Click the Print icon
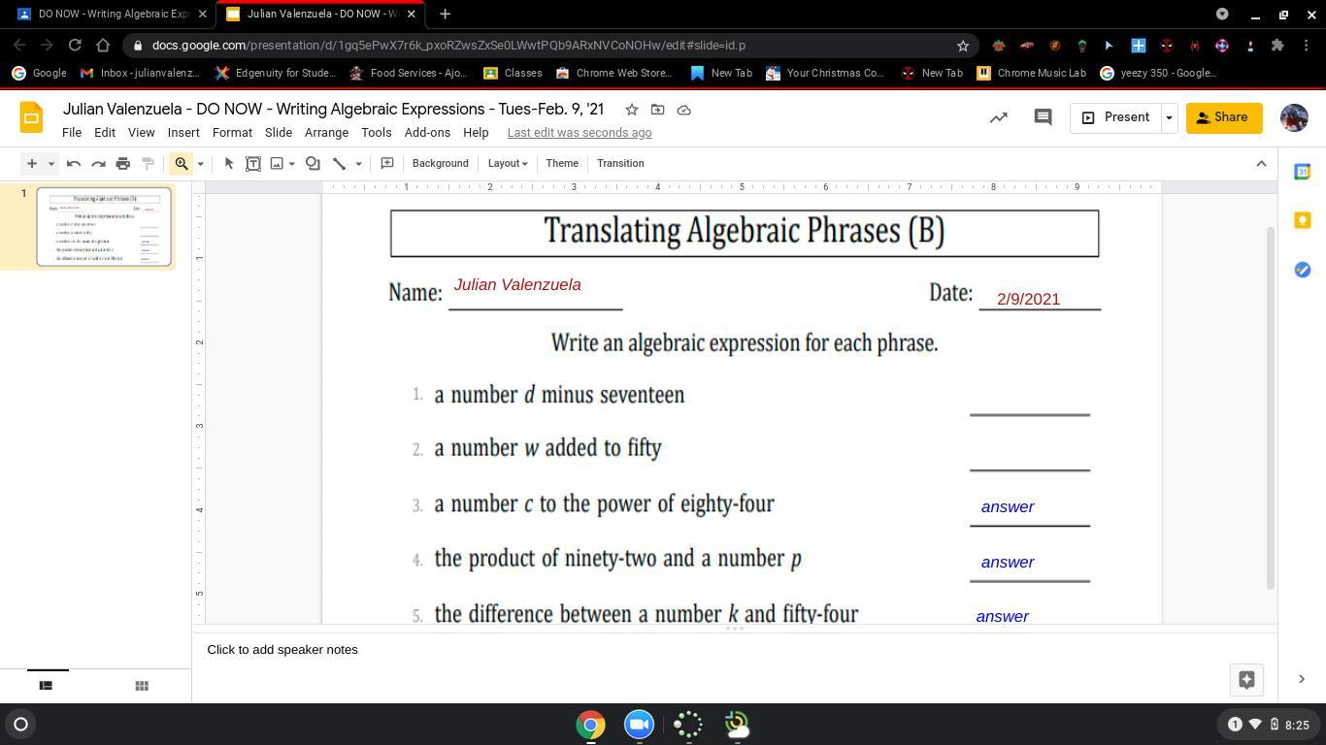This screenshot has width=1326, height=745. [123, 163]
